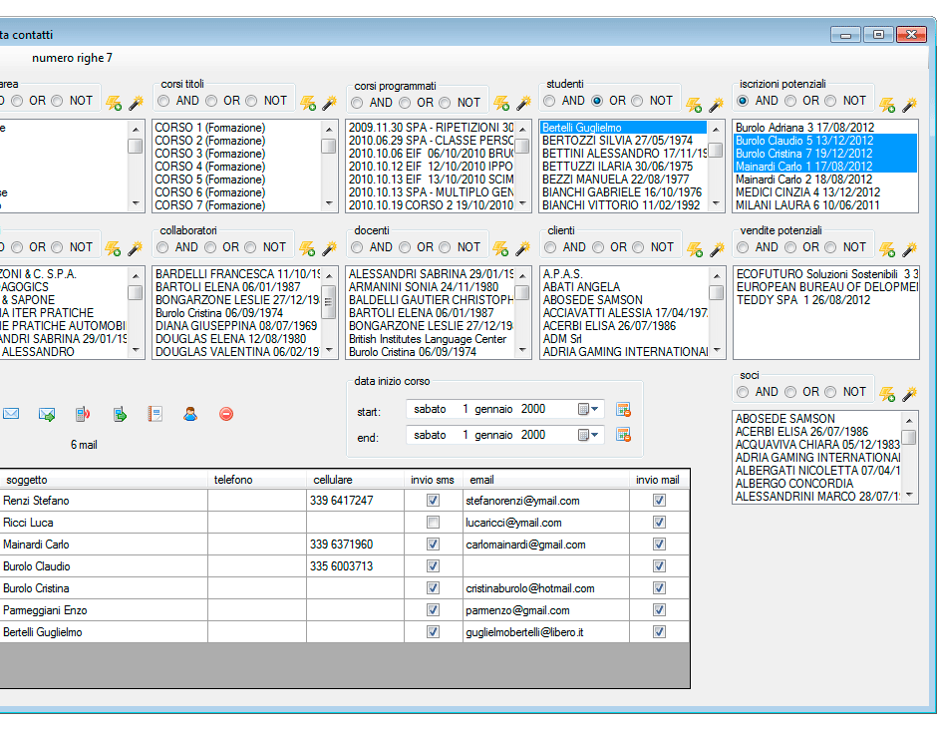The height and width of the screenshot is (730, 937).
Task: Select the OR radio for corsi programmati
Action: click(x=405, y=103)
